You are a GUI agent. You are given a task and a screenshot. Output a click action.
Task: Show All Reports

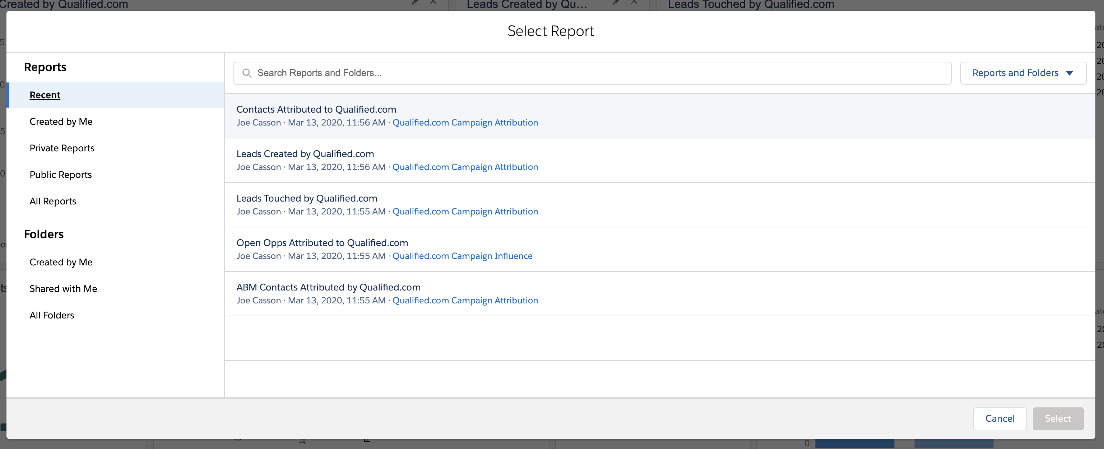click(x=53, y=201)
